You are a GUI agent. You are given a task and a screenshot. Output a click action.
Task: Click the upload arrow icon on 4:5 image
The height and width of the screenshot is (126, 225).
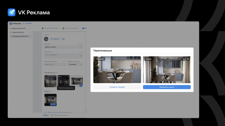61,82
